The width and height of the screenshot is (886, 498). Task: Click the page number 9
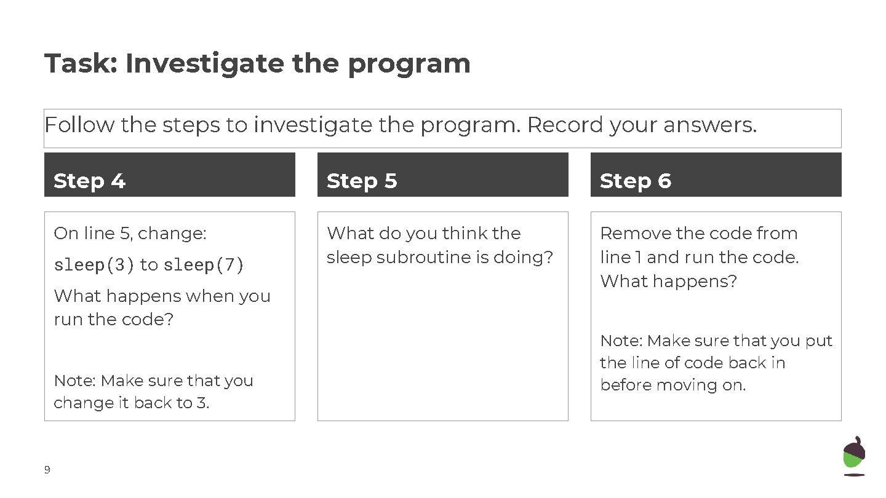click(x=47, y=470)
